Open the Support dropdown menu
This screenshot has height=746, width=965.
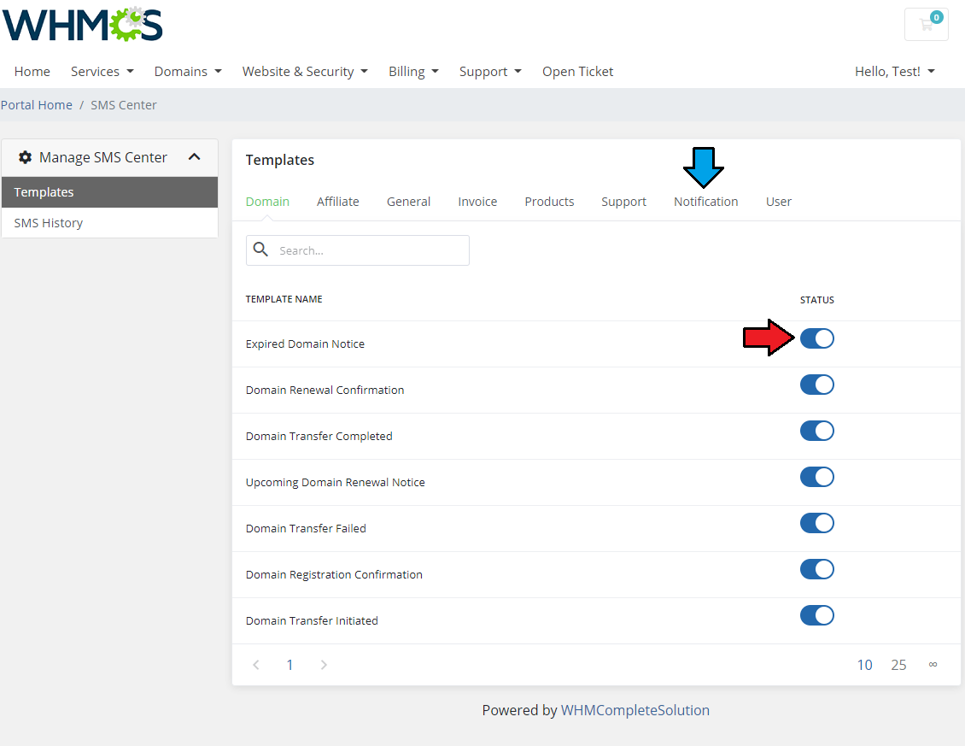tap(490, 72)
